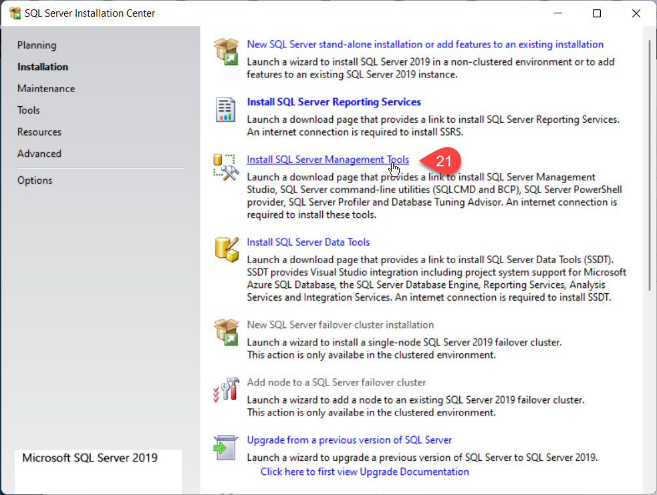
Task: Launch New SQL Server stand-alone installation link
Action: coord(425,44)
